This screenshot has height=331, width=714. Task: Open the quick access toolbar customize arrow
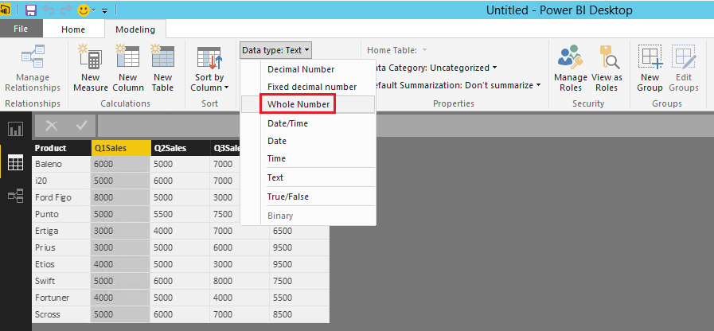[x=104, y=10]
